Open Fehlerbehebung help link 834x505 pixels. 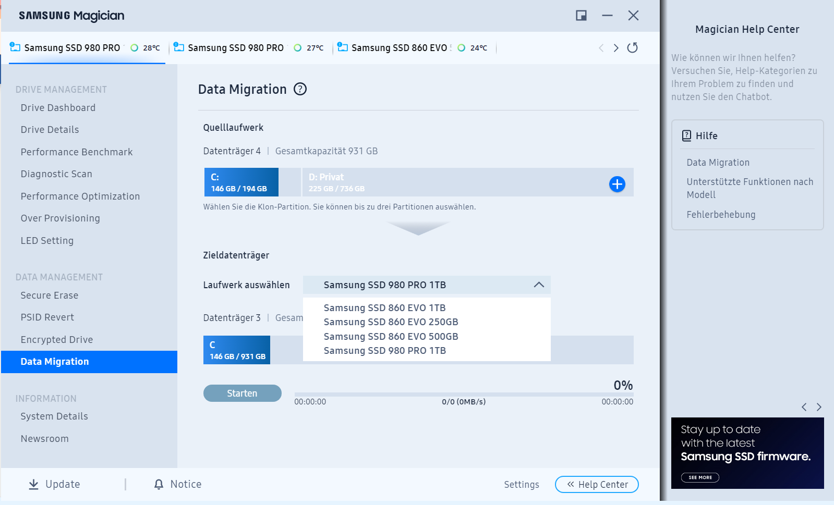[721, 215]
